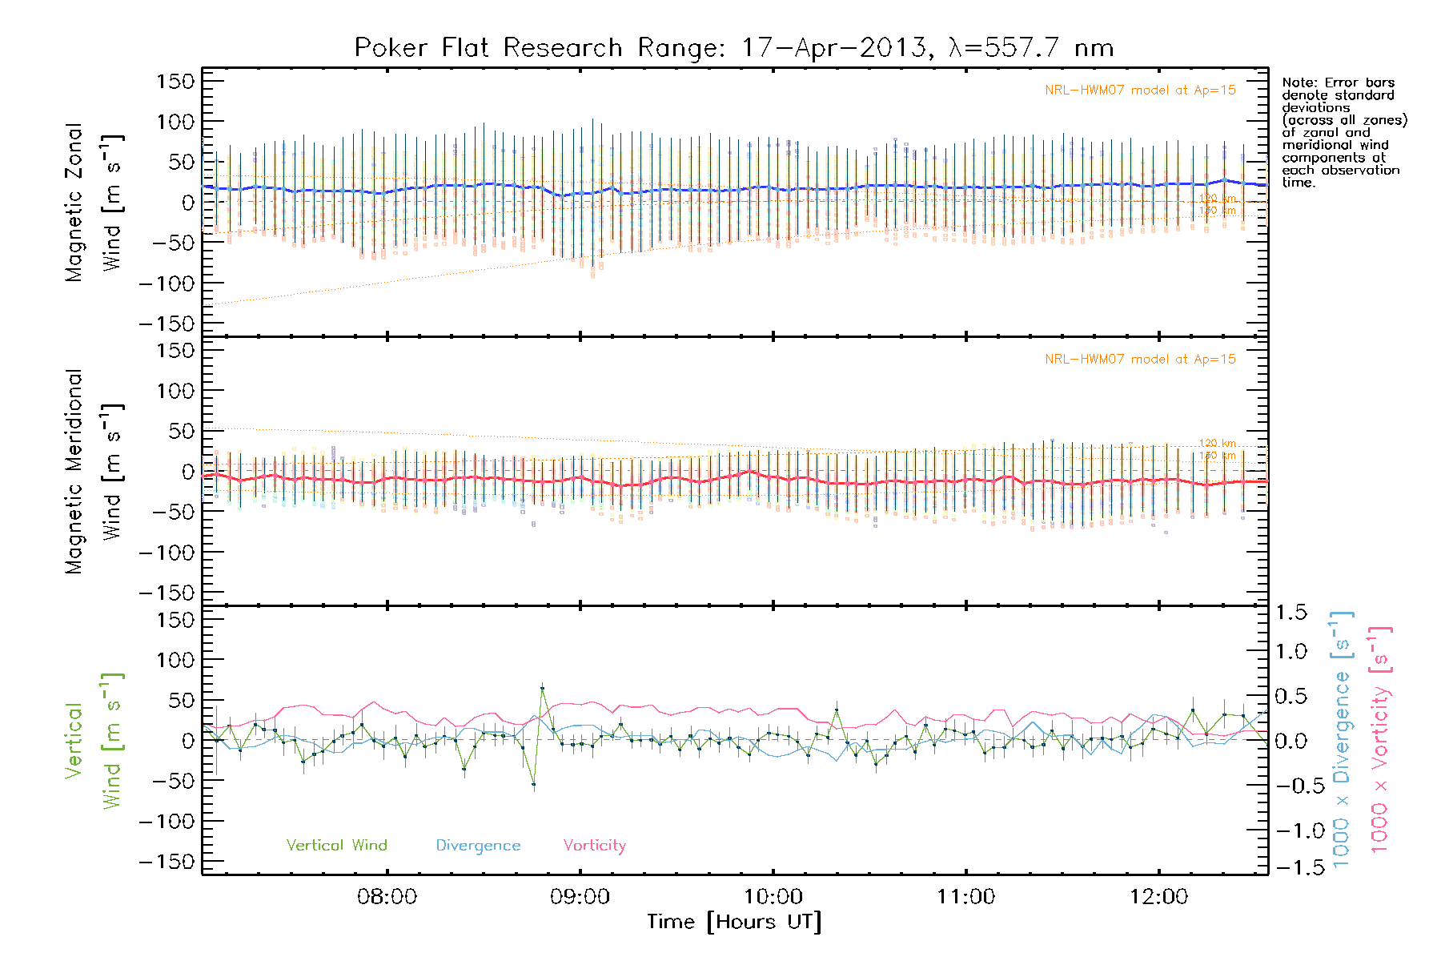This screenshot has height=961, width=1441.
Task: Click the 11:00 time axis tick label
Action: 965,897
